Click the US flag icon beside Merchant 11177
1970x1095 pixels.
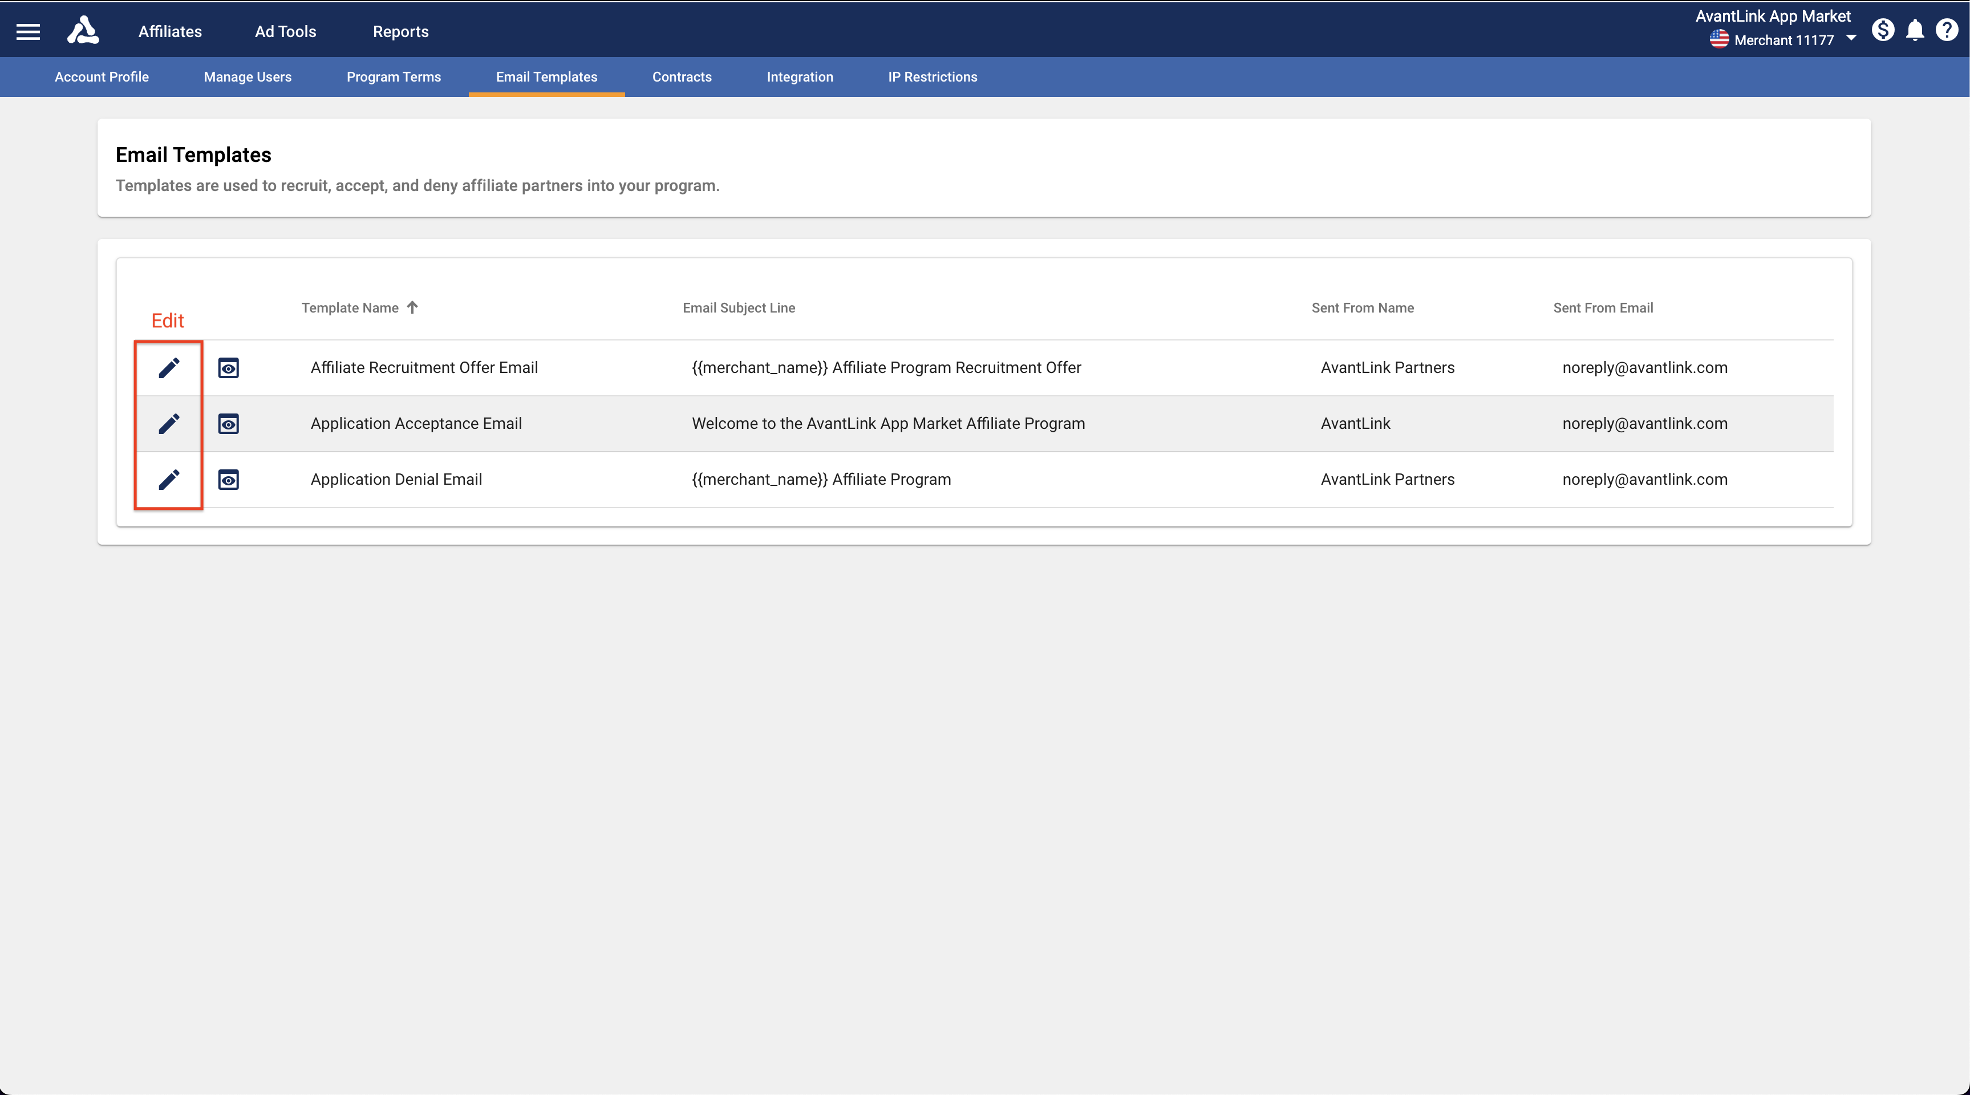point(1719,39)
